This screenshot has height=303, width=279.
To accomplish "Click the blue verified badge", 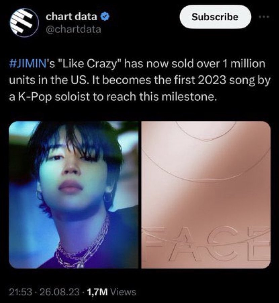I will [105, 17].
